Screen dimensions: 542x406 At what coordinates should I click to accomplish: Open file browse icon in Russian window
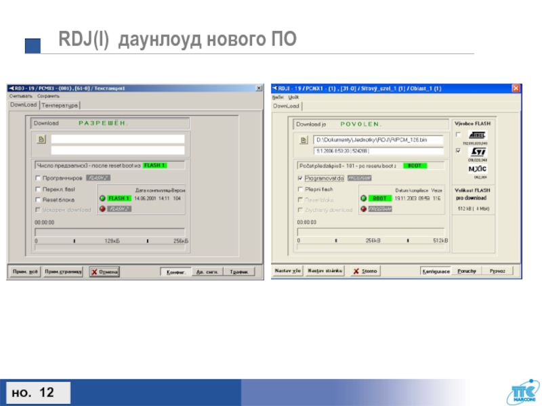41,139
